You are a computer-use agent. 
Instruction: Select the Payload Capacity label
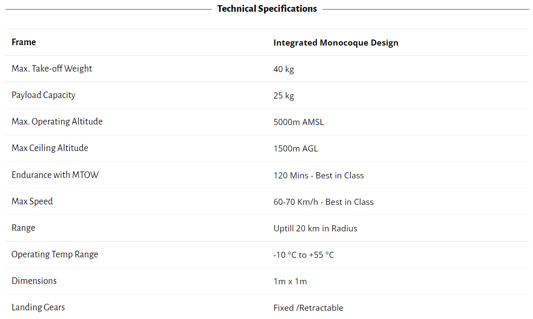[x=43, y=95]
